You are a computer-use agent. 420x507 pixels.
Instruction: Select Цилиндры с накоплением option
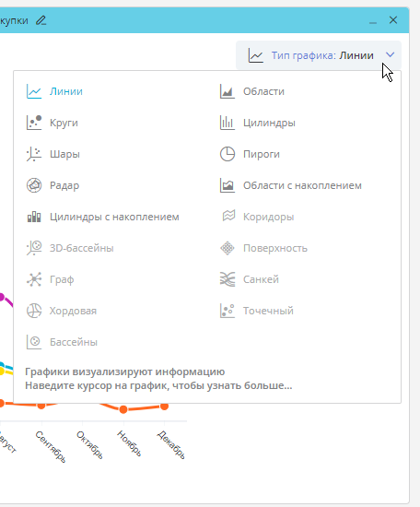pyautogui.click(x=103, y=217)
